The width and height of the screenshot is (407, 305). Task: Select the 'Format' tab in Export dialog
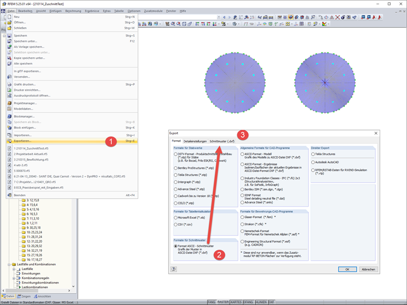176,141
